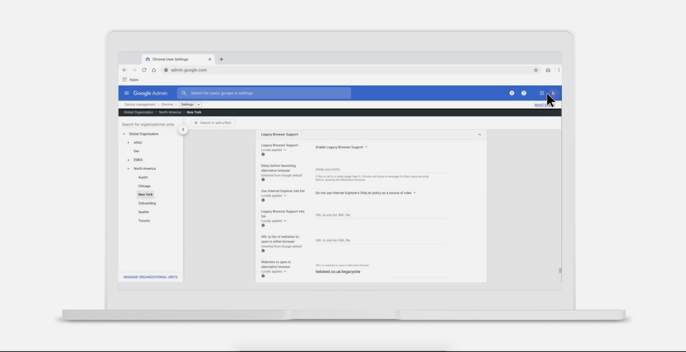Click Manage Organizational Units link

click(150, 277)
